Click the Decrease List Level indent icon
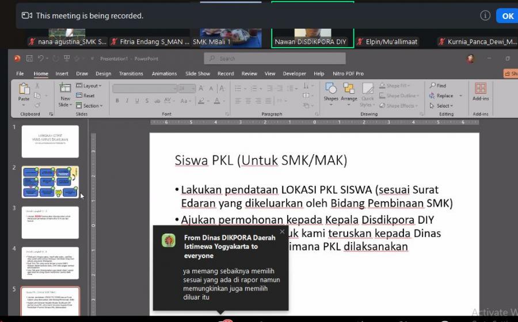This screenshot has height=322, width=518. pos(270,89)
